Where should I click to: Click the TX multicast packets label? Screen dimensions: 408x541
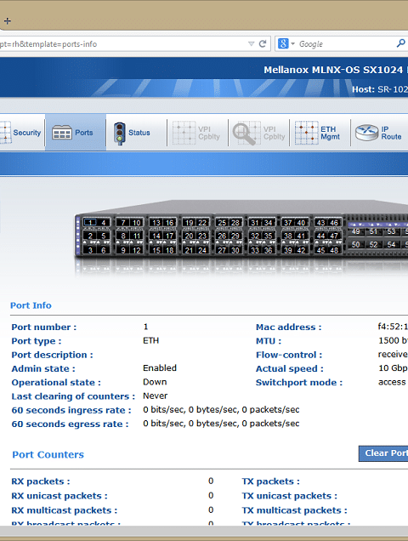295,510
